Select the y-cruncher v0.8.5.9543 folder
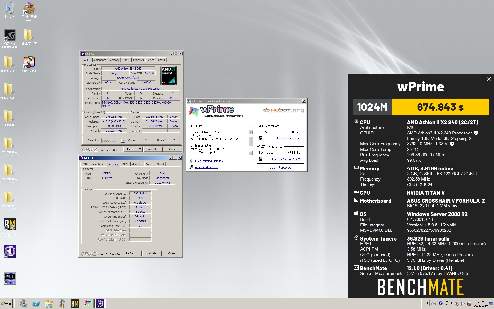Viewport: 494px width, 309px height. coord(10,201)
